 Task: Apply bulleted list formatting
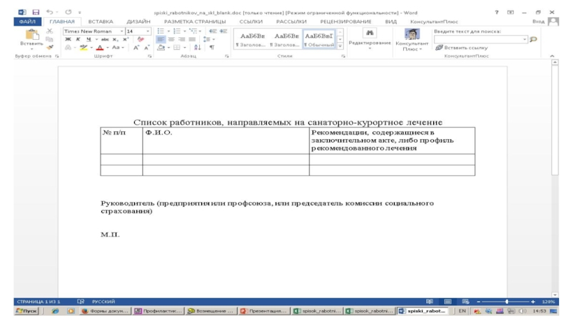pyautogui.click(x=161, y=31)
